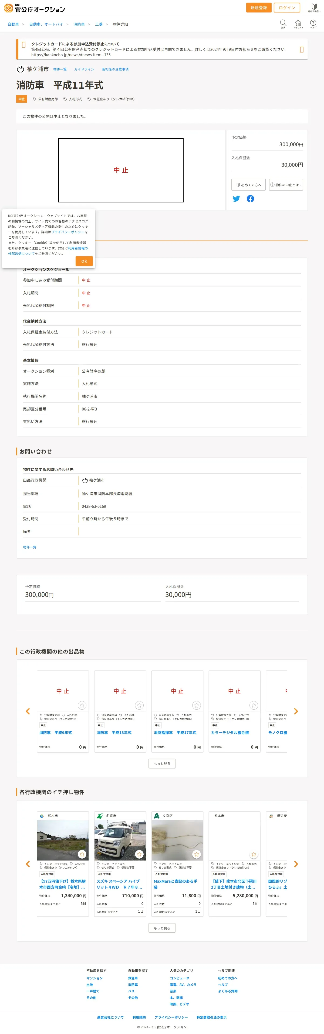Open 落札後の注意事項 link

[115, 69]
